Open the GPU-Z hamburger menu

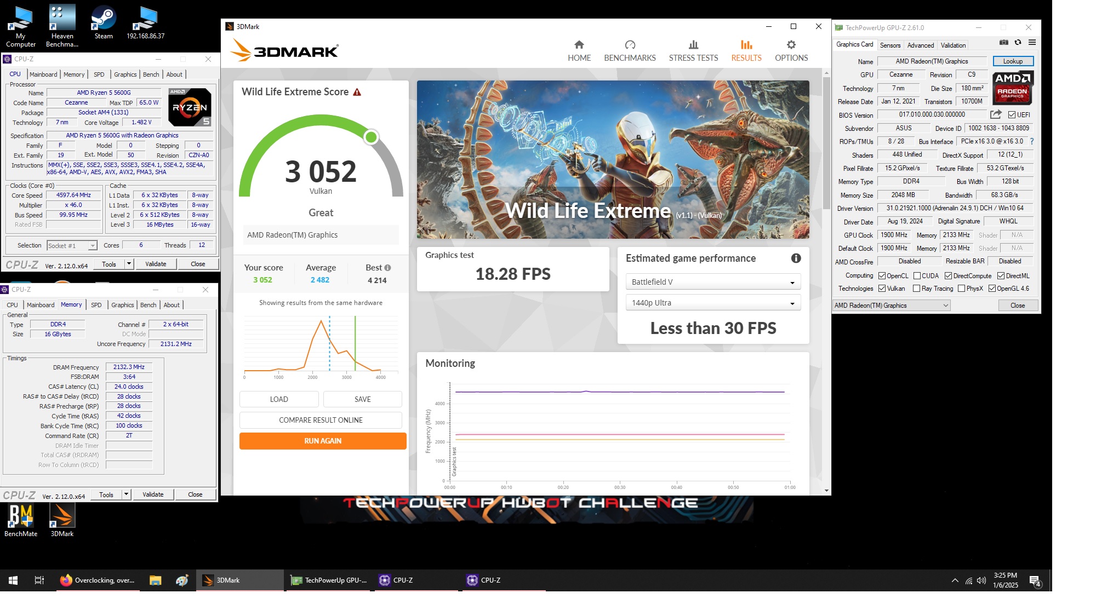click(1032, 42)
